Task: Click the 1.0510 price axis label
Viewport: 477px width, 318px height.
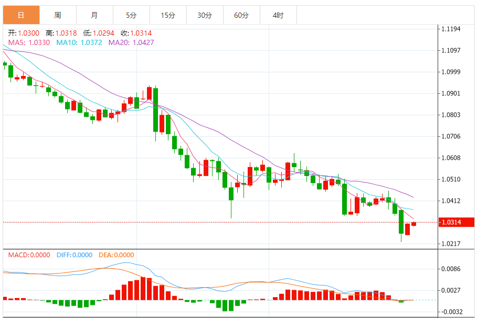Action: [x=451, y=179]
